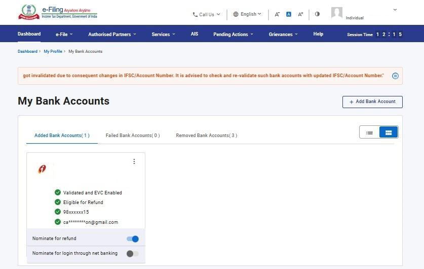Open the e-File menu
Screen dimensions: 424x269
(x=64, y=35)
